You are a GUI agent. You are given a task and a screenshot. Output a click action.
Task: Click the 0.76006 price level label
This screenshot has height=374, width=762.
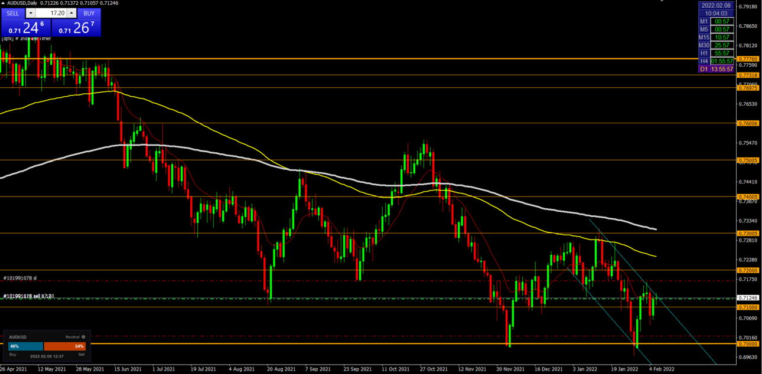pos(748,123)
